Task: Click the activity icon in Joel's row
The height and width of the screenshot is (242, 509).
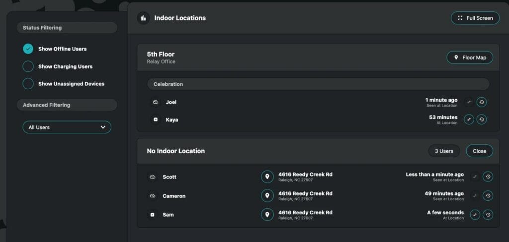Action: click(x=469, y=102)
